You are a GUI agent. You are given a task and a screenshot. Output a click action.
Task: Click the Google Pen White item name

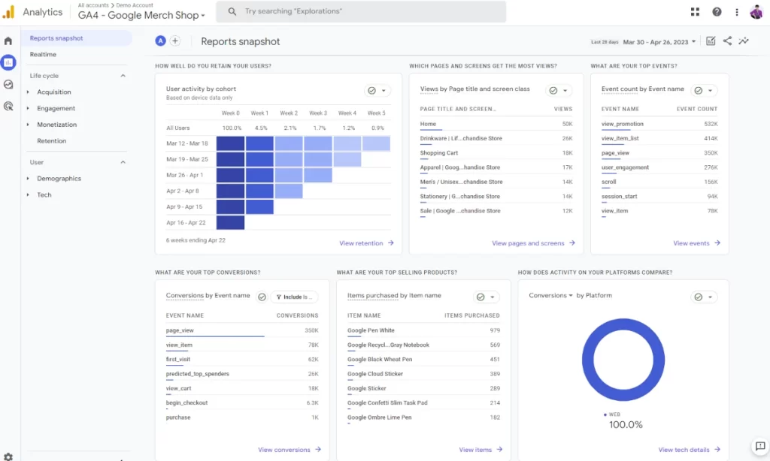tap(371, 330)
